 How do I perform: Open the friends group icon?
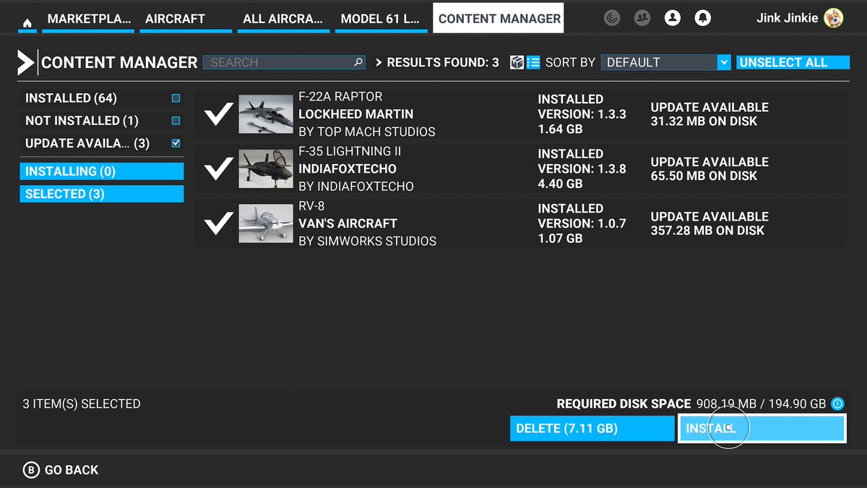point(642,18)
